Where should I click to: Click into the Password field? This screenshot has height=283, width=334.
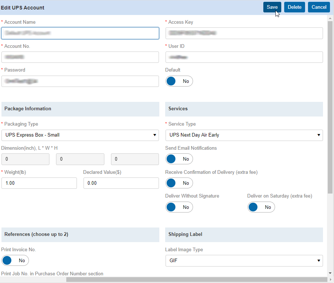pos(80,81)
